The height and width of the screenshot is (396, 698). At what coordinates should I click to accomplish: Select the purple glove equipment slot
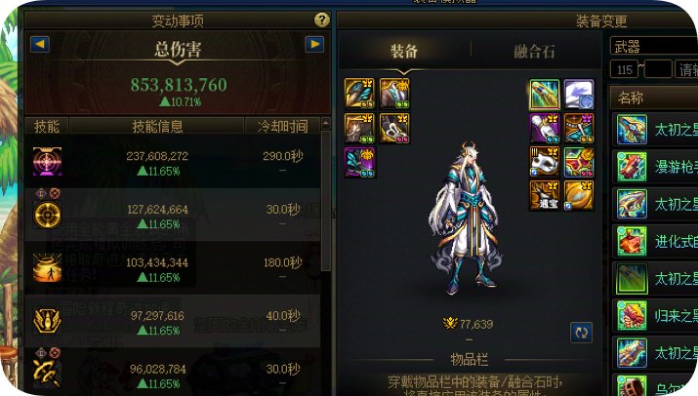544,128
